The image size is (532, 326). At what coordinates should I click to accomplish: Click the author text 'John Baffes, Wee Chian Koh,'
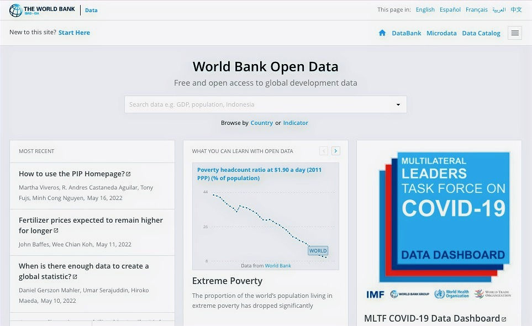(56, 244)
